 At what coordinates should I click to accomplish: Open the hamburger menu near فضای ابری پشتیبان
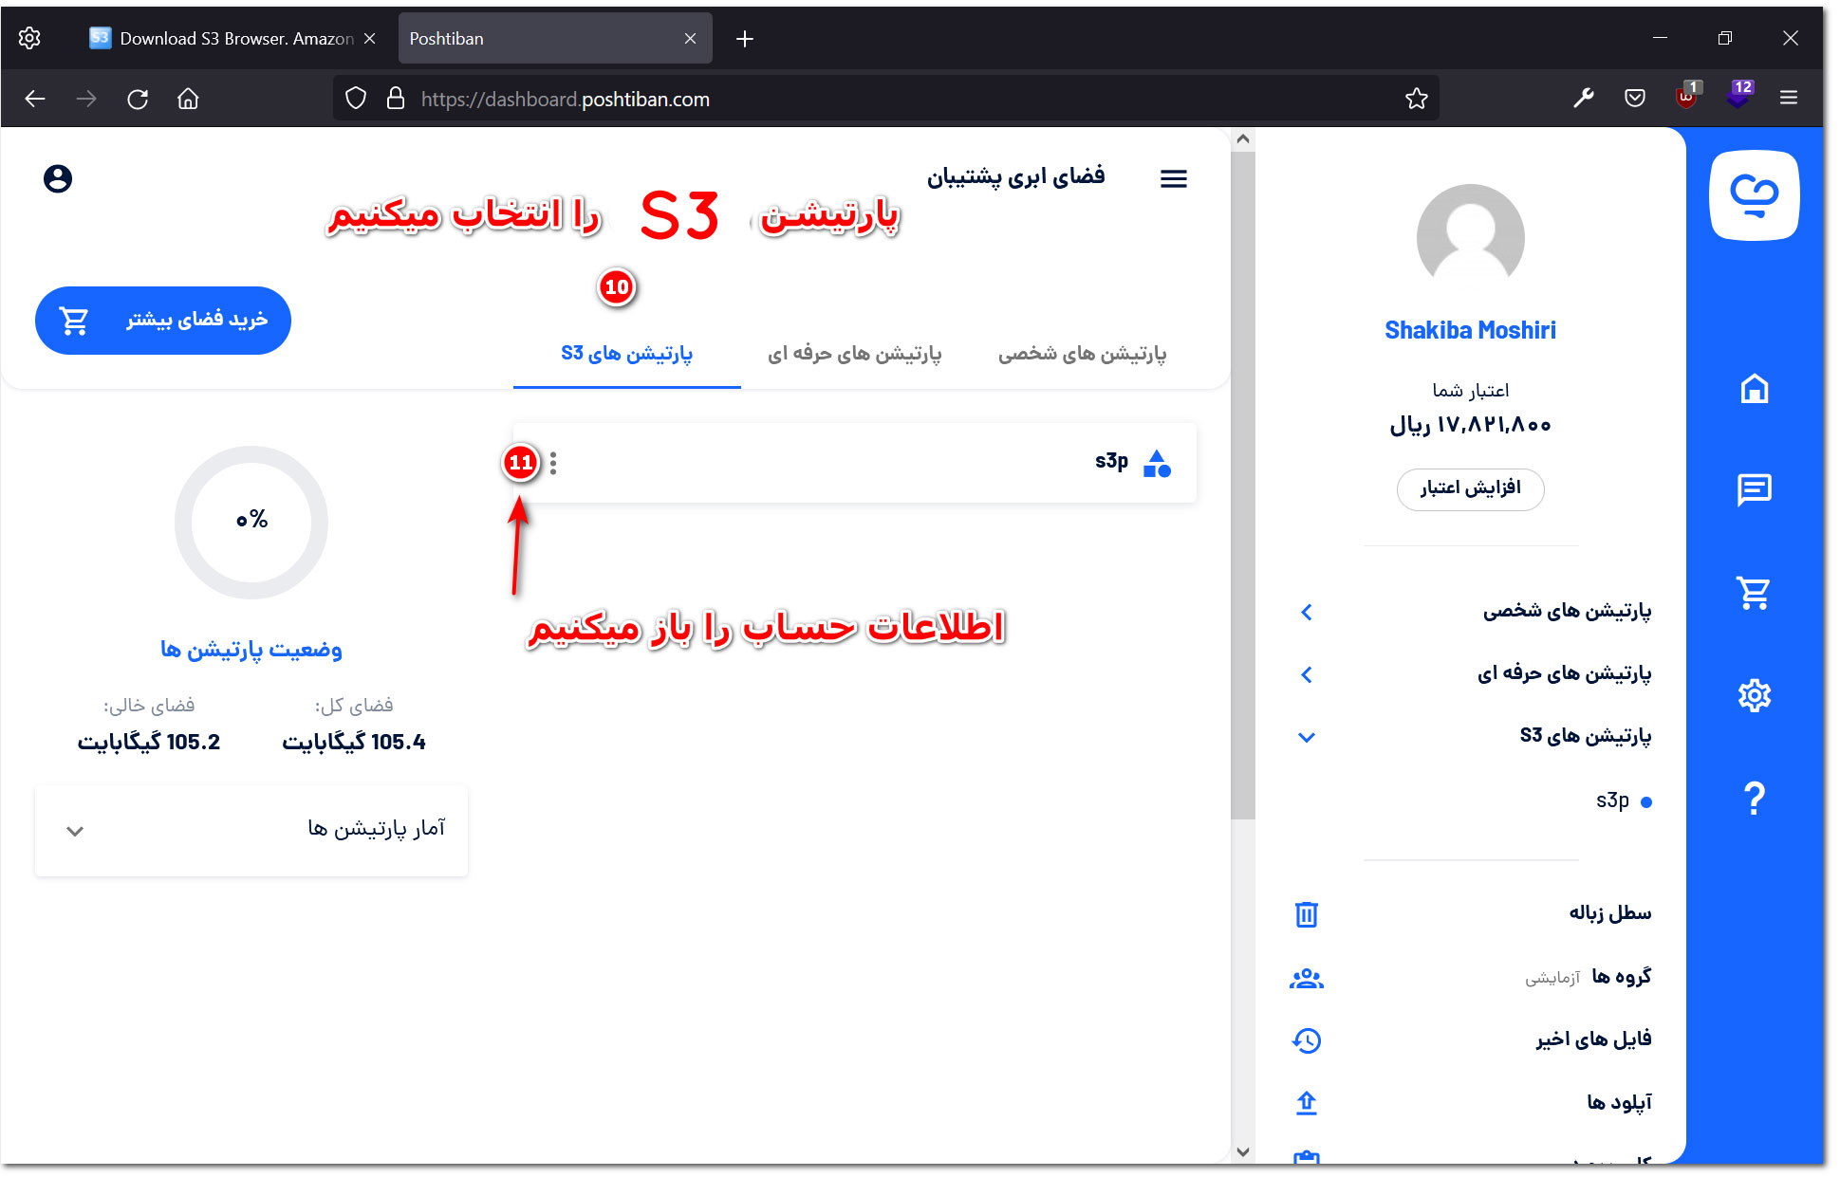point(1174,178)
